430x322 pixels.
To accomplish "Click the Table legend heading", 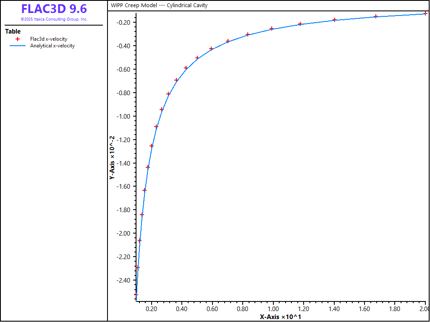I will [13, 31].
